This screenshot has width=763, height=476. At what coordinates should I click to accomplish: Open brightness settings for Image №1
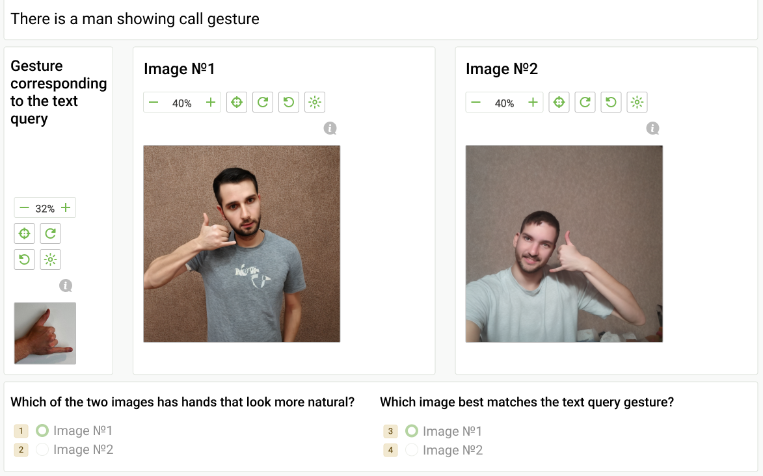(315, 103)
